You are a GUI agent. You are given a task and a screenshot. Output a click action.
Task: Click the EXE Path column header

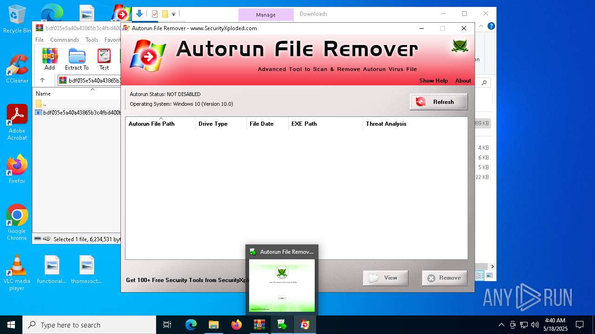coord(325,124)
